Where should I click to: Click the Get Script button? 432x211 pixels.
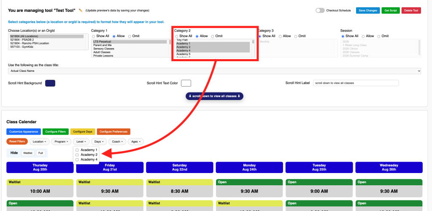pos(391,11)
